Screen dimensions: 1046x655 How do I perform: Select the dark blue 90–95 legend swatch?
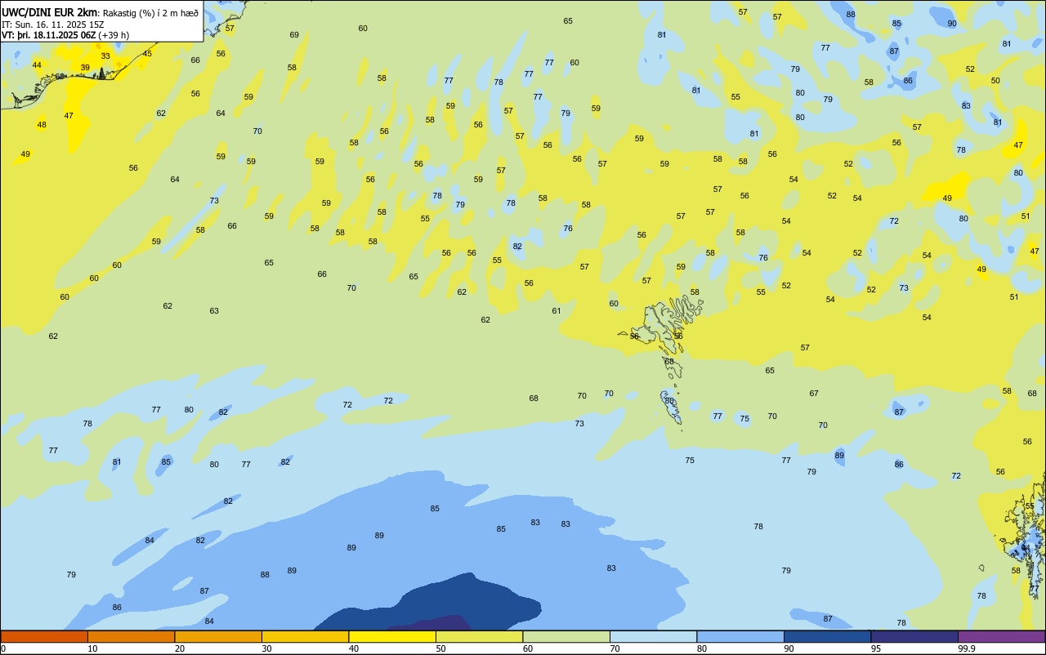click(827, 636)
